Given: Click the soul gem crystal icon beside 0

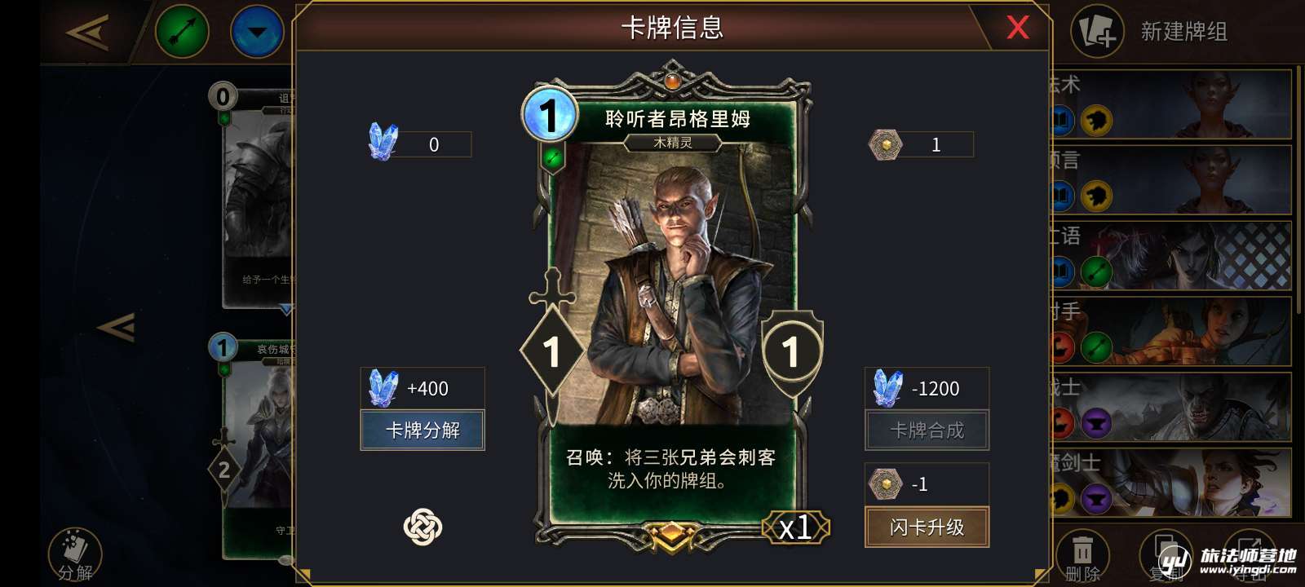Looking at the screenshot, I should pyautogui.click(x=383, y=142).
